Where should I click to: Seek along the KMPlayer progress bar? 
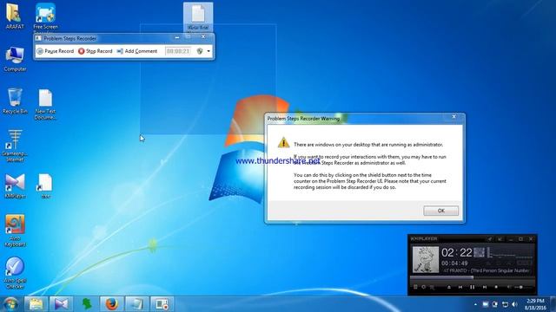point(472,277)
